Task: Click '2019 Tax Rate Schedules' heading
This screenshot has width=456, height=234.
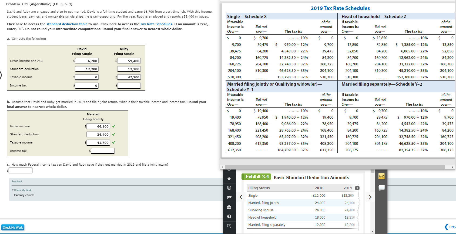Action: [x=340, y=8]
